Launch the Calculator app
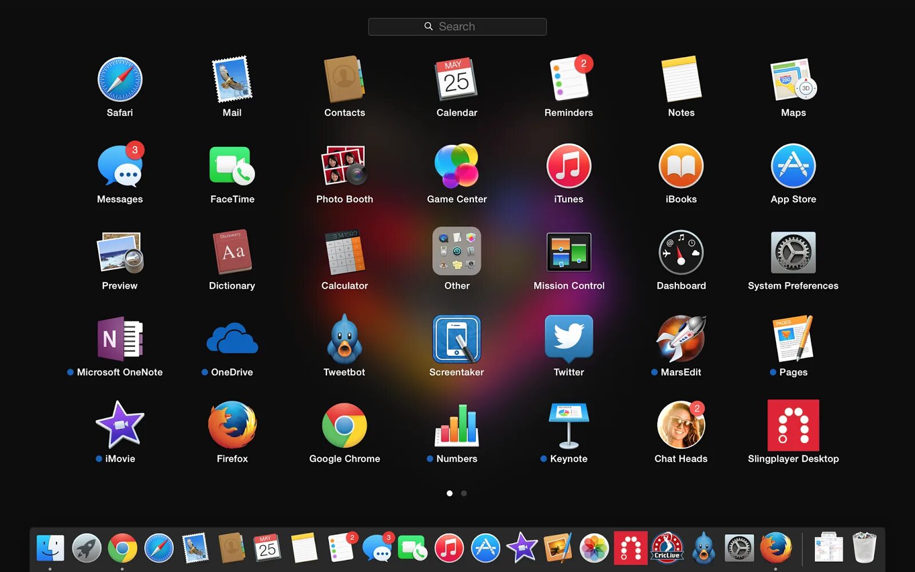Viewport: 915px width, 572px height. (x=344, y=252)
